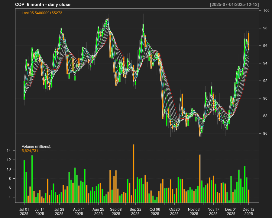Click the 4 tick on the volume axis

tap(8, 197)
